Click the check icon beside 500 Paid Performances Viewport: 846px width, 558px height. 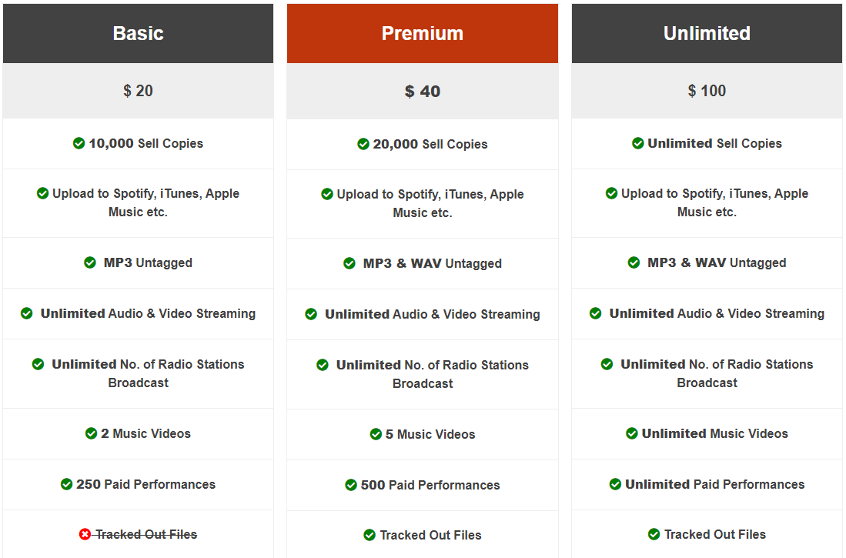point(351,485)
